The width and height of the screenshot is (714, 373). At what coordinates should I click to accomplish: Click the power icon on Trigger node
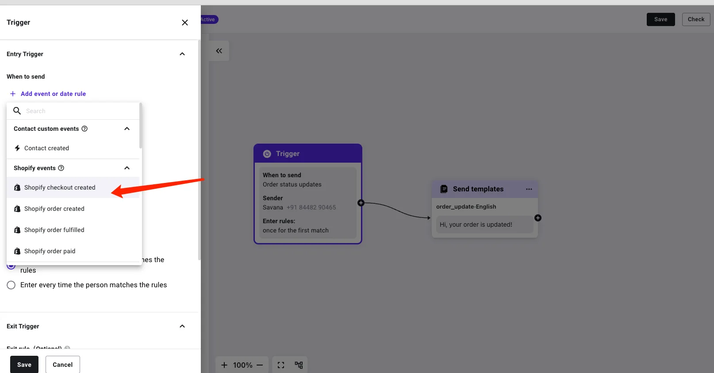click(x=267, y=154)
